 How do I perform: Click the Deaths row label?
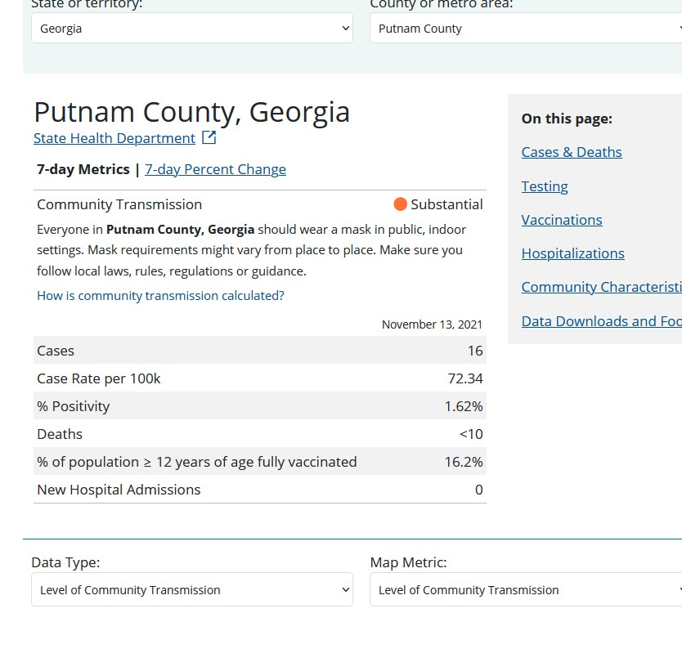coord(60,434)
